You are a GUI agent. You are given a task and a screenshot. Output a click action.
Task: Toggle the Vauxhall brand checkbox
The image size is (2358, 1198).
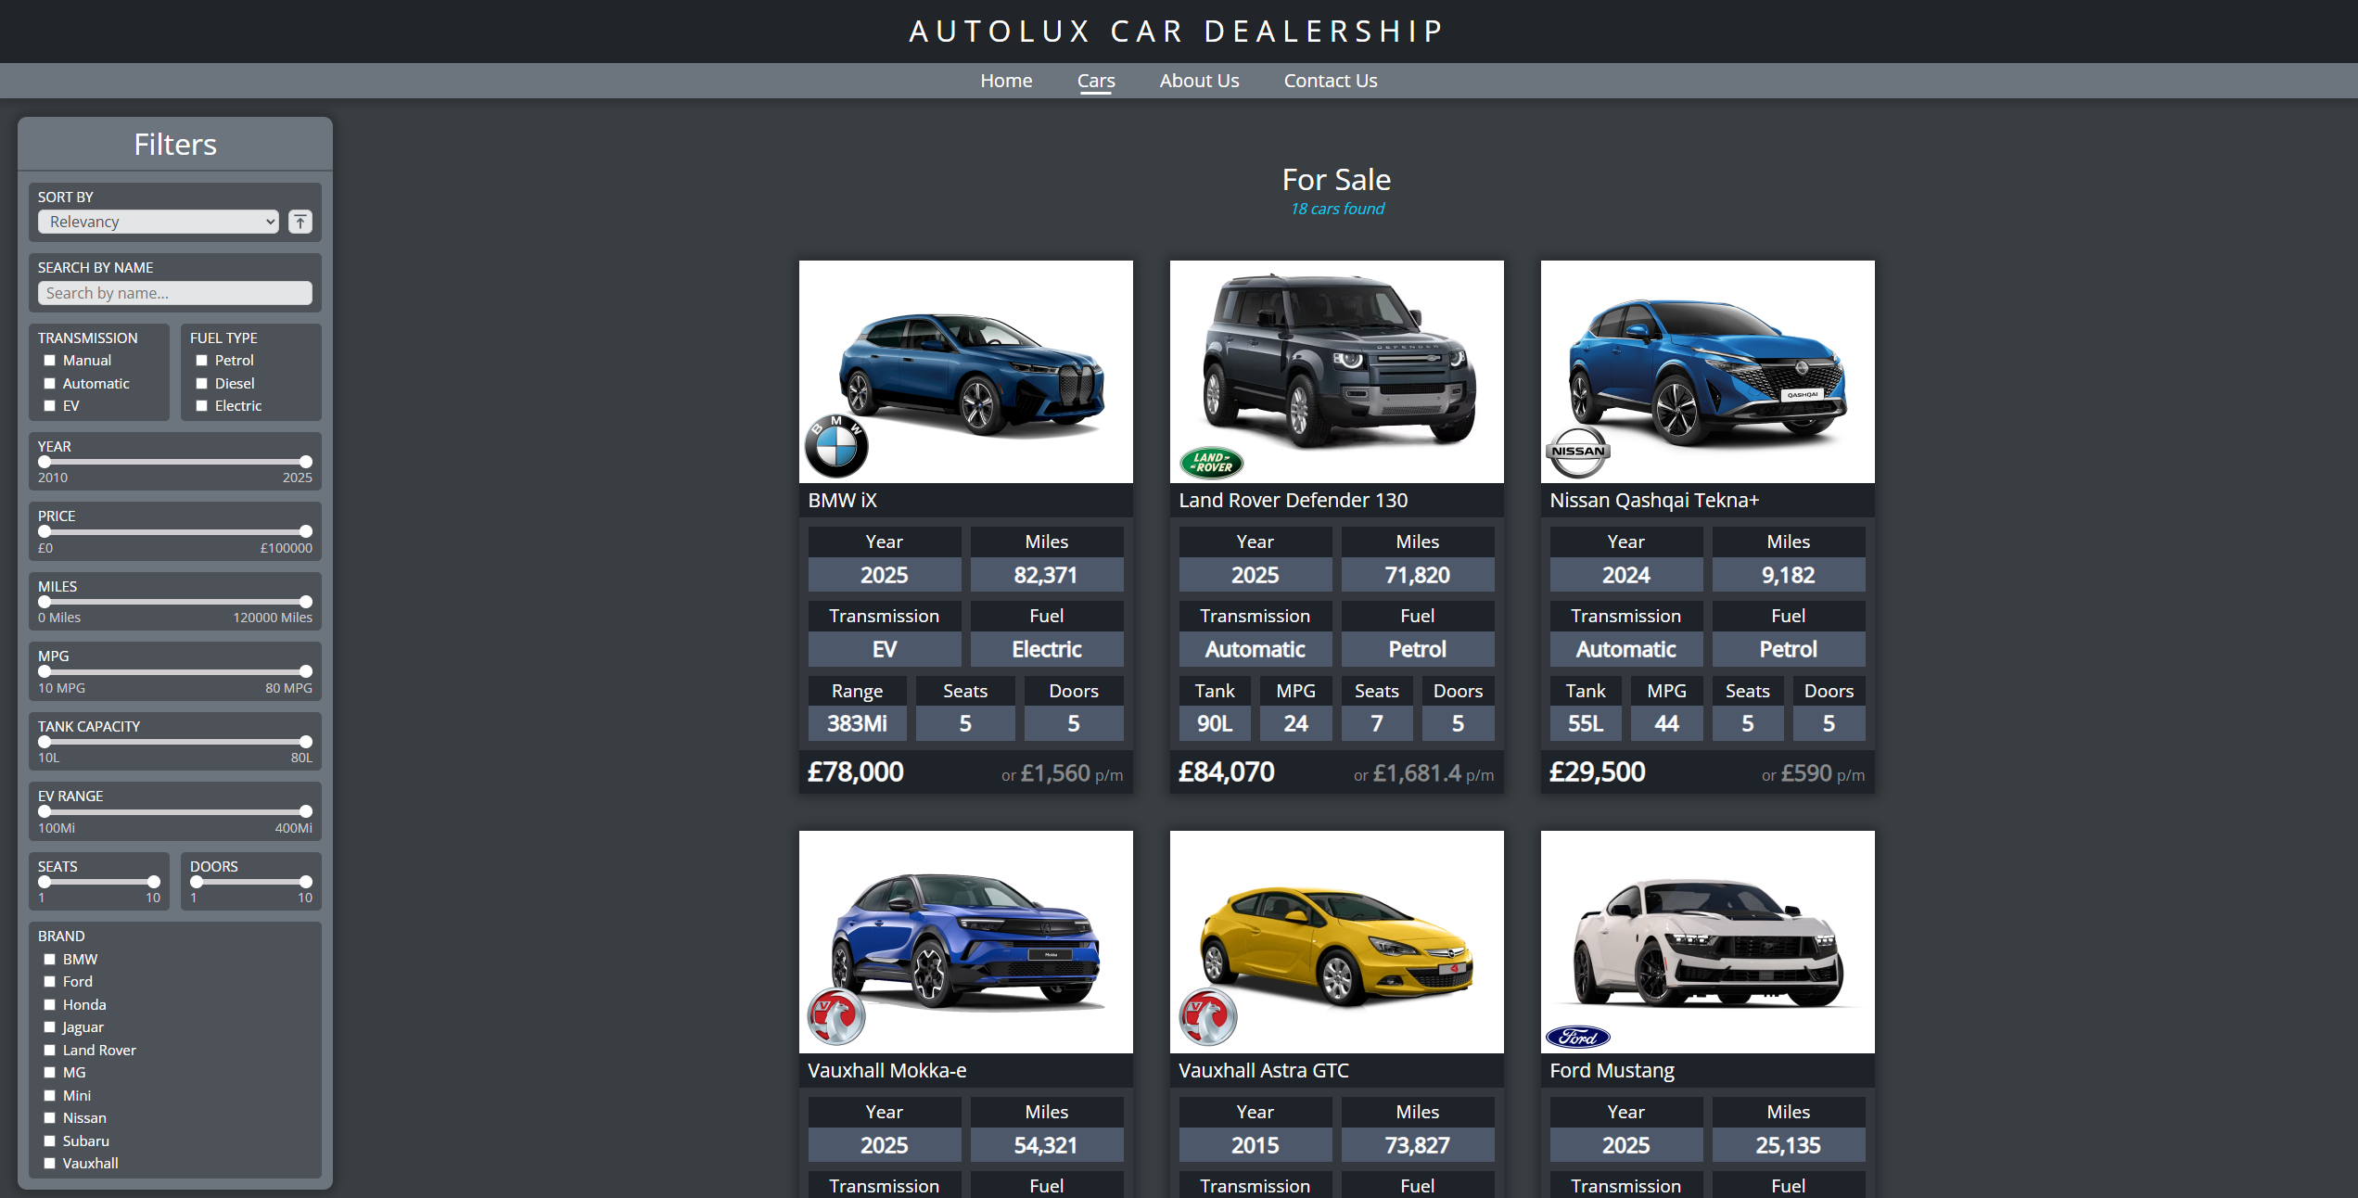pyautogui.click(x=50, y=1164)
